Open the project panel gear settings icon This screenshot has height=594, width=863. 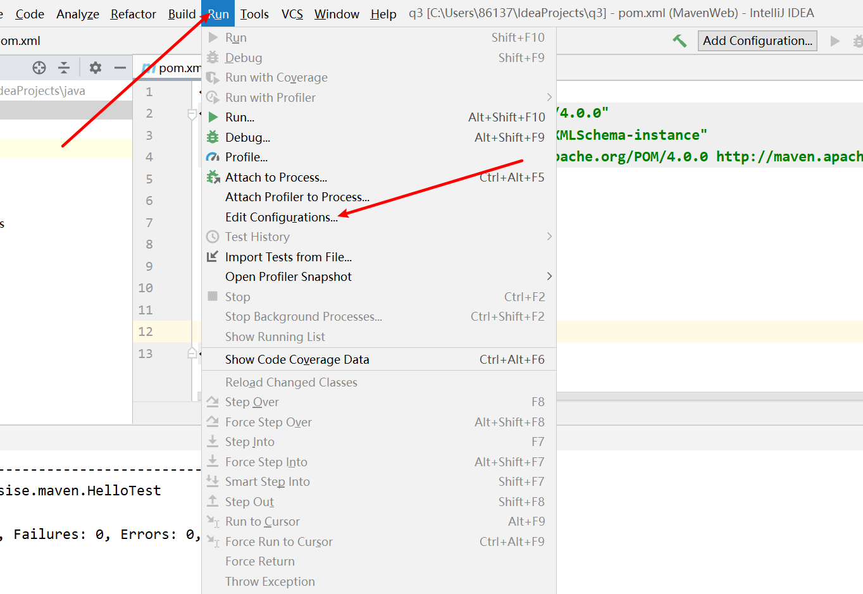point(96,68)
